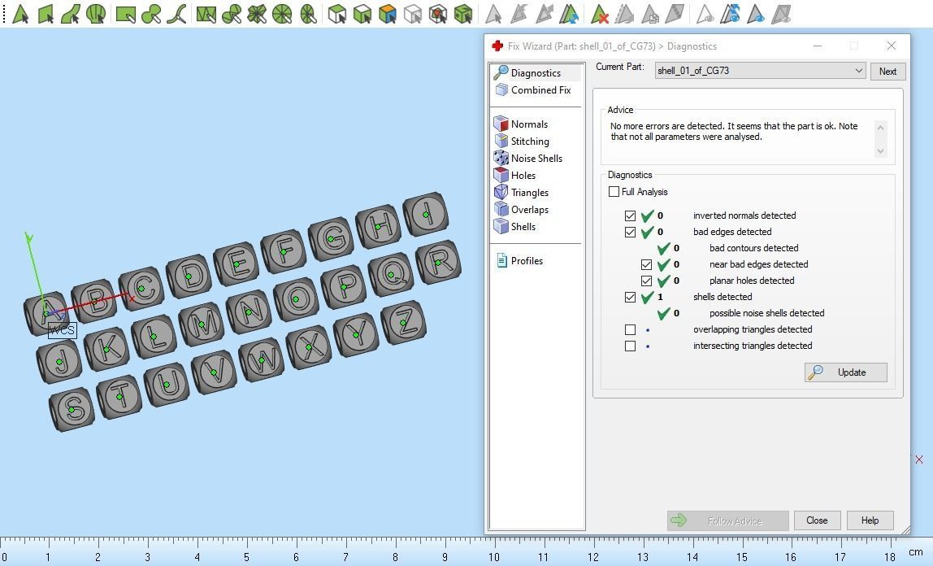This screenshot has height=566, width=933.
Task: Click the WCS label in the viewport
Action: click(62, 330)
